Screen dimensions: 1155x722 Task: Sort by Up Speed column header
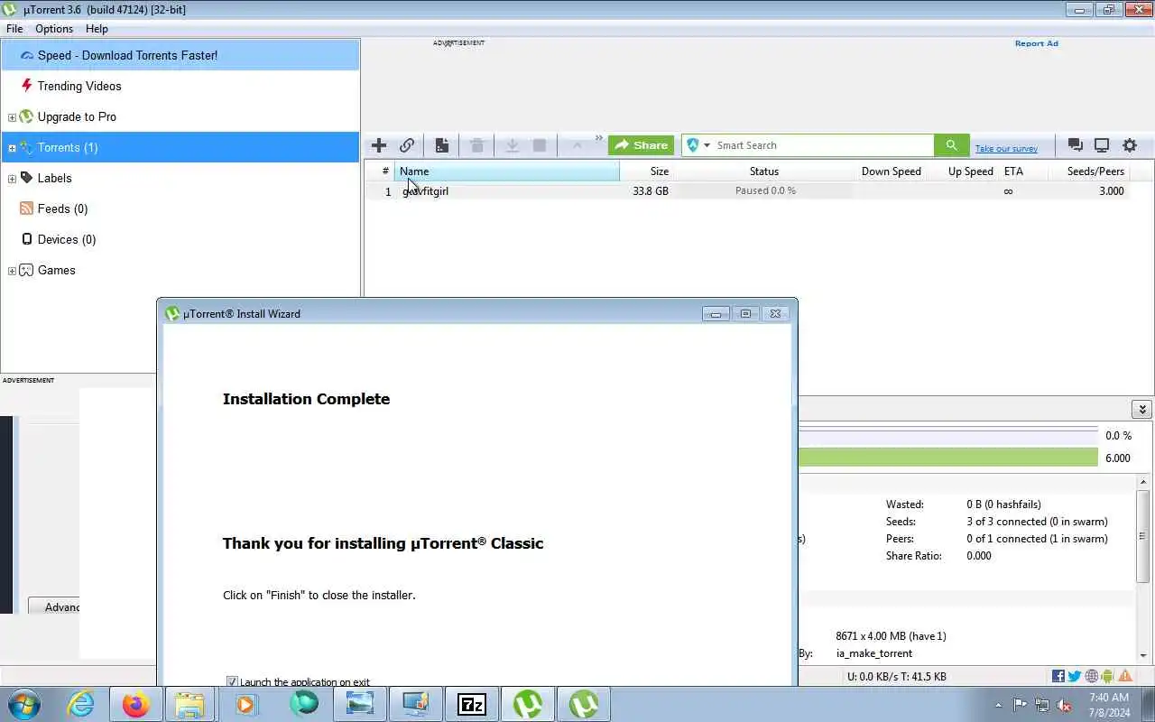pos(963,171)
